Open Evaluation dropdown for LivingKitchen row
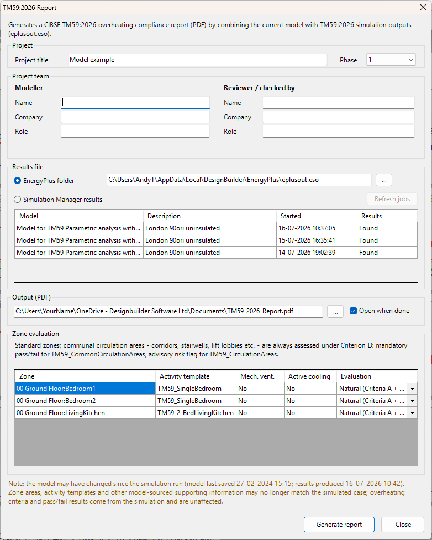The height and width of the screenshot is (540, 432). (412, 412)
